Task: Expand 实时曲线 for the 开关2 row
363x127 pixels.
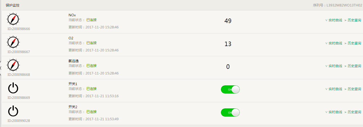Action: [334, 112]
